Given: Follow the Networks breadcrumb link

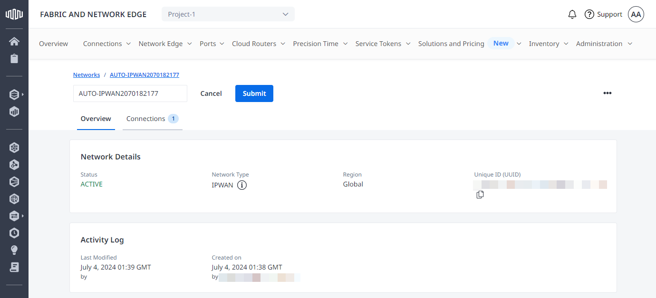Looking at the screenshot, I should [x=87, y=75].
